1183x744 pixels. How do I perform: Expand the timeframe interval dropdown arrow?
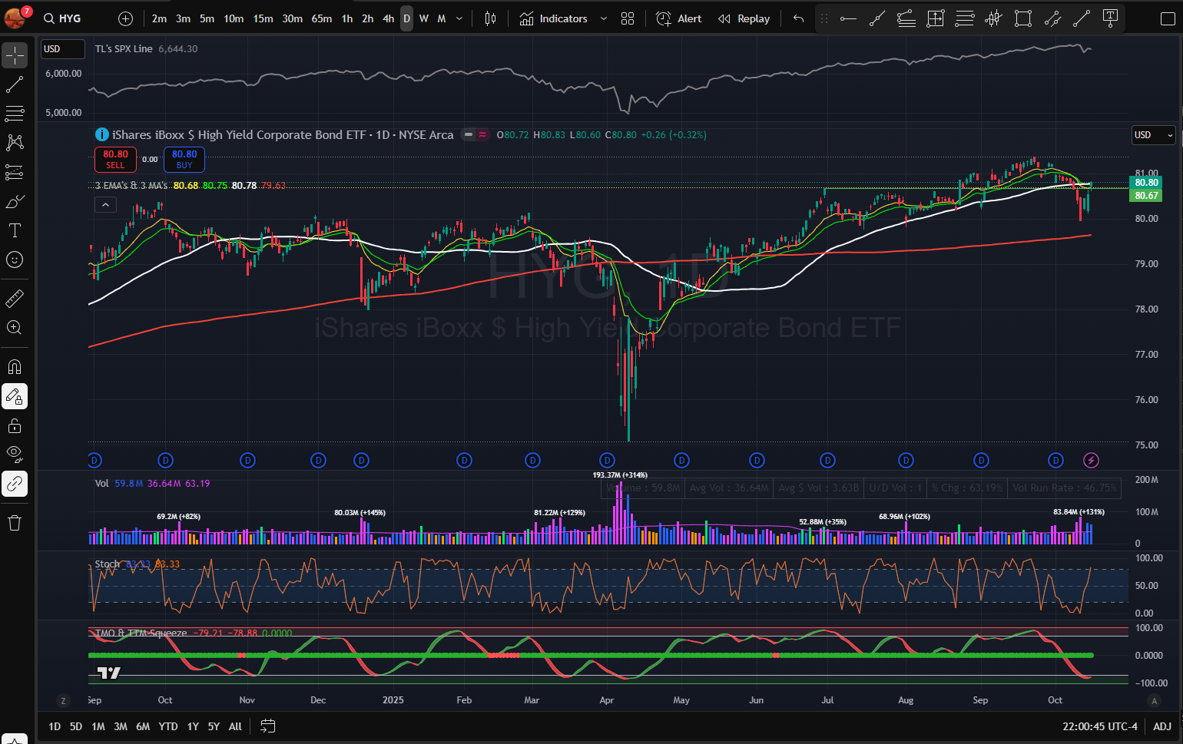click(x=459, y=18)
